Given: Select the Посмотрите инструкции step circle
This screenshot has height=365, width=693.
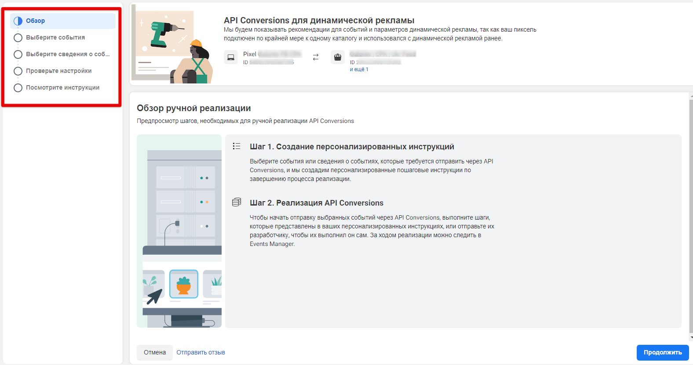Looking at the screenshot, I should pos(18,88).
